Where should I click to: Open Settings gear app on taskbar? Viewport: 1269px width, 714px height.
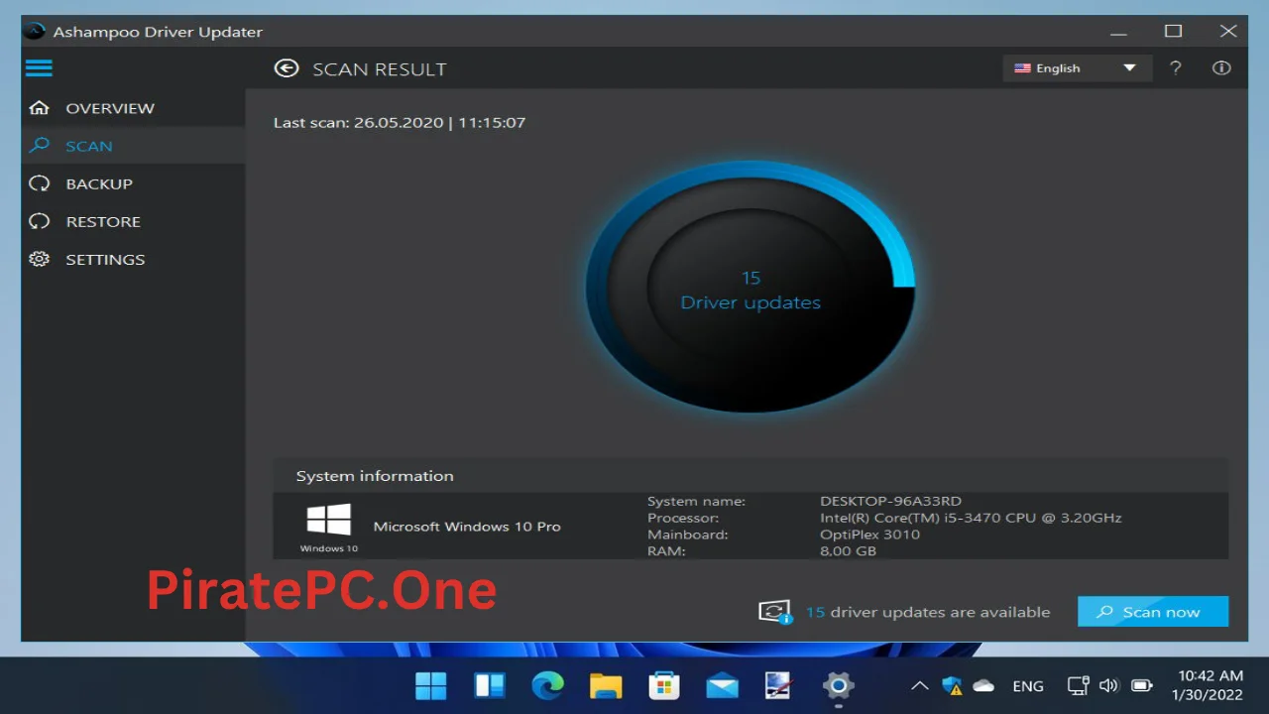tap(838, 685)
